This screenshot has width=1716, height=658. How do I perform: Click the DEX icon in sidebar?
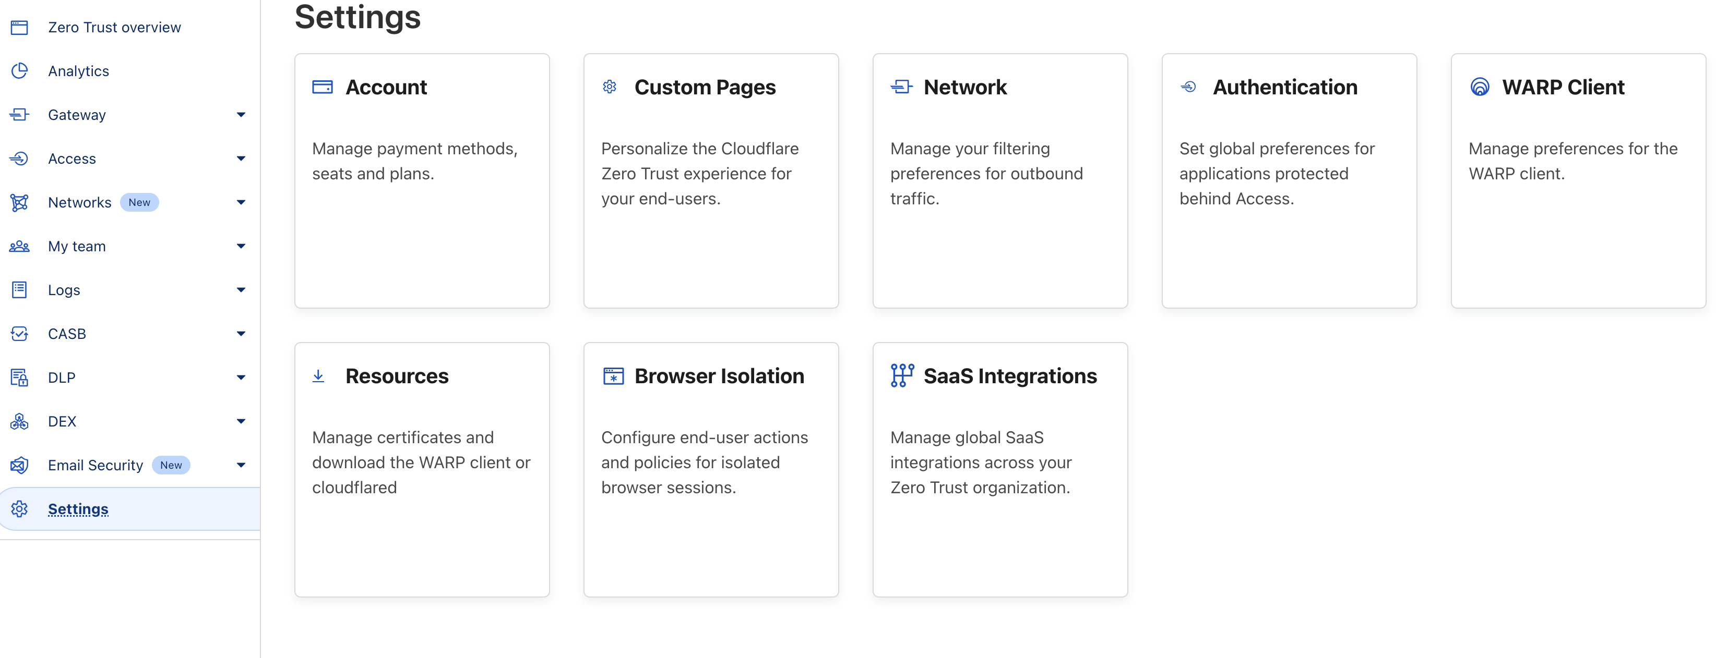pyautogui.click(x=19, y=421)
